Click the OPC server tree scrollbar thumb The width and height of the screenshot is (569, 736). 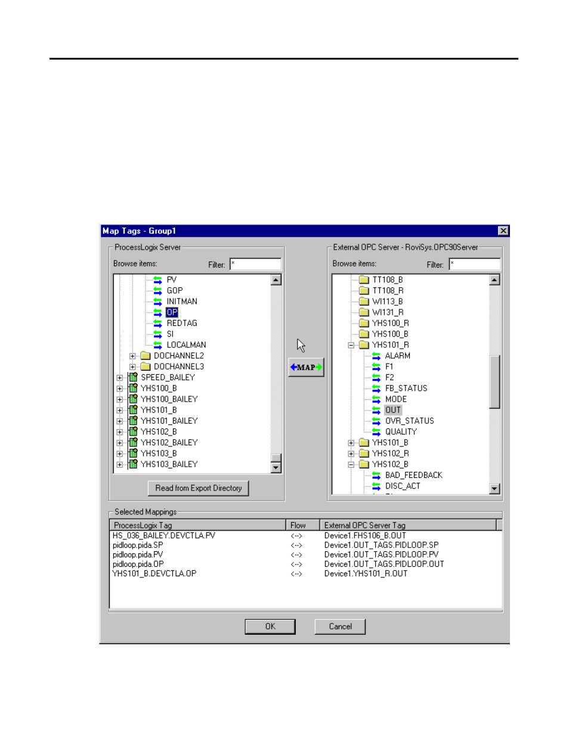[x=494, y=382]
